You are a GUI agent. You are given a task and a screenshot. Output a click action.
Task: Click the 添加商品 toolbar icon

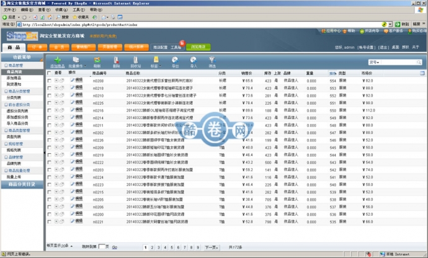pyautogui.click(x=57, y=63)
